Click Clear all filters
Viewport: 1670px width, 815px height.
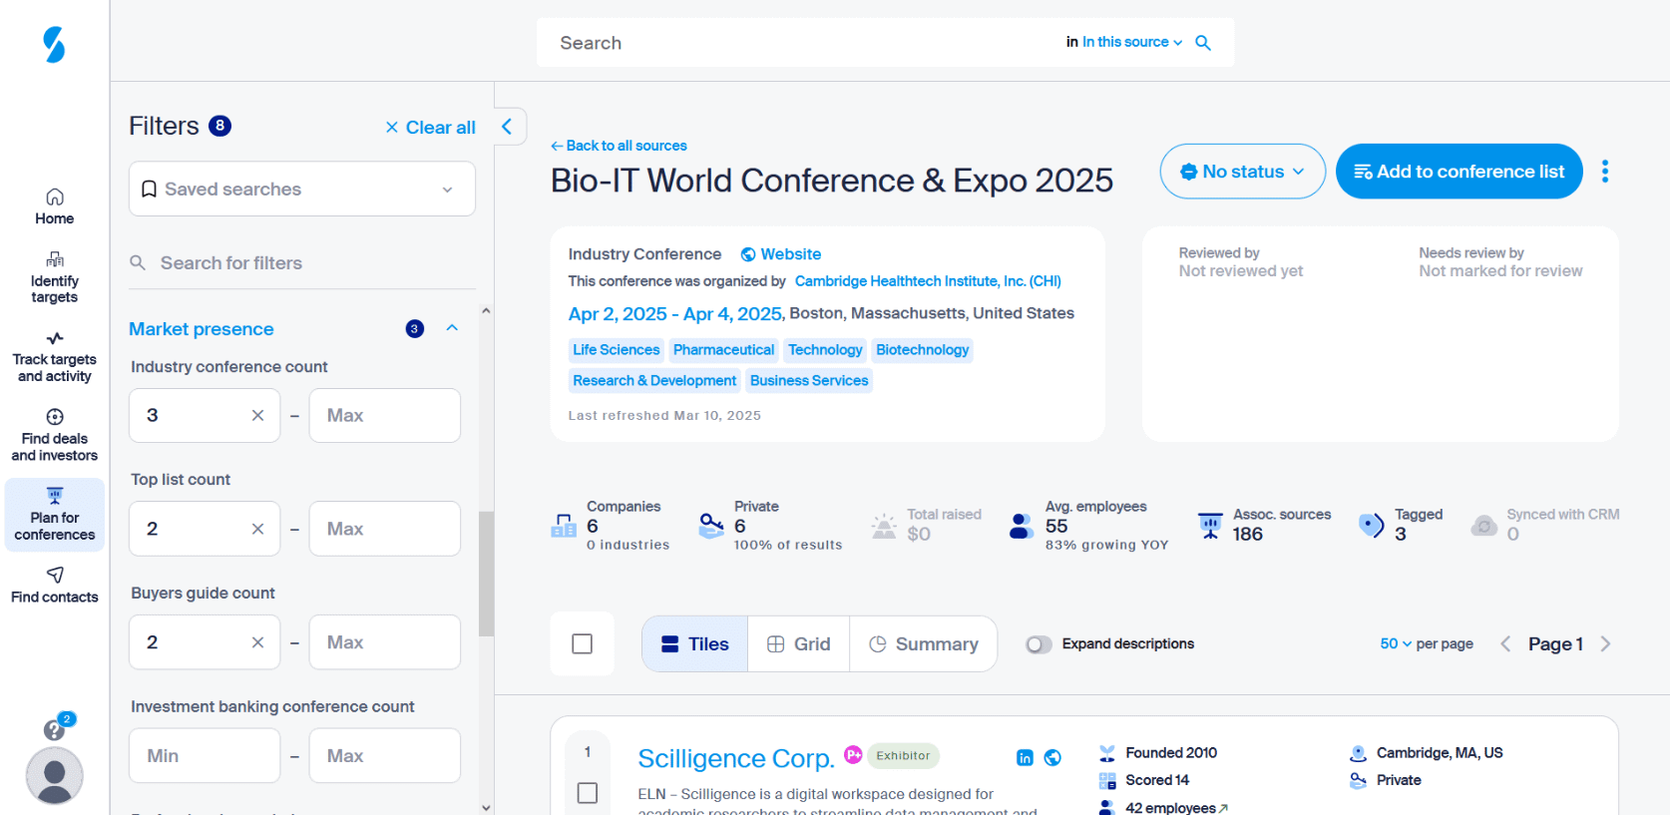[x=431, y=128]
